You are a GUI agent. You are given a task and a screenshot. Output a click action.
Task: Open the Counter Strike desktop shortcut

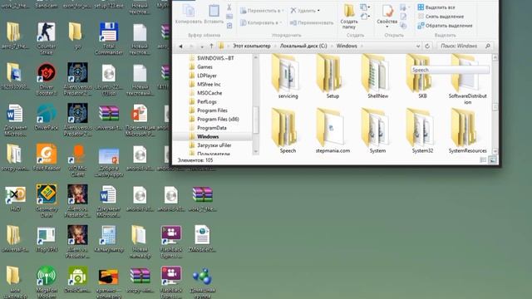47,38
